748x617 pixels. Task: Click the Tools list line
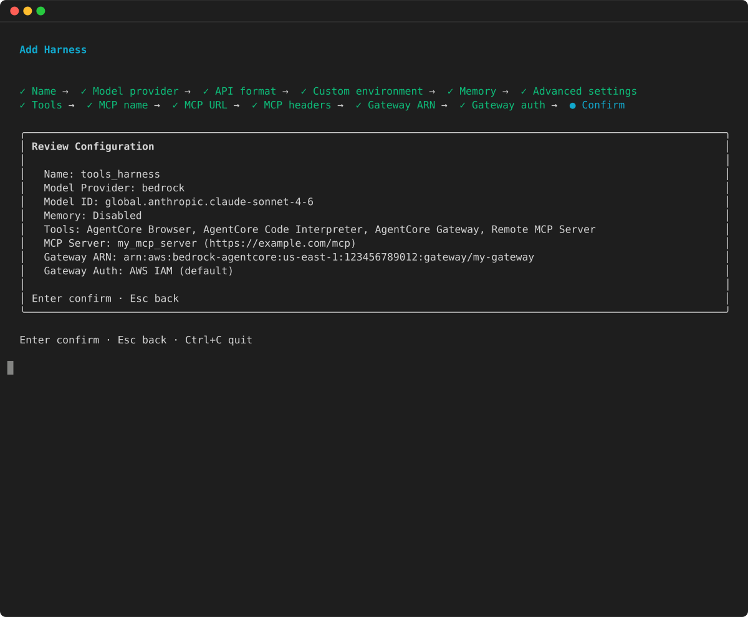tap(320, 229)
